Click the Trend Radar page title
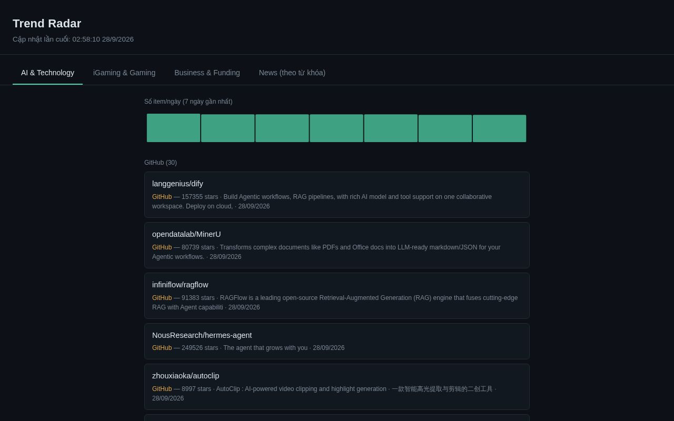Screen dimensions: 674x421 tap(47, 24)
